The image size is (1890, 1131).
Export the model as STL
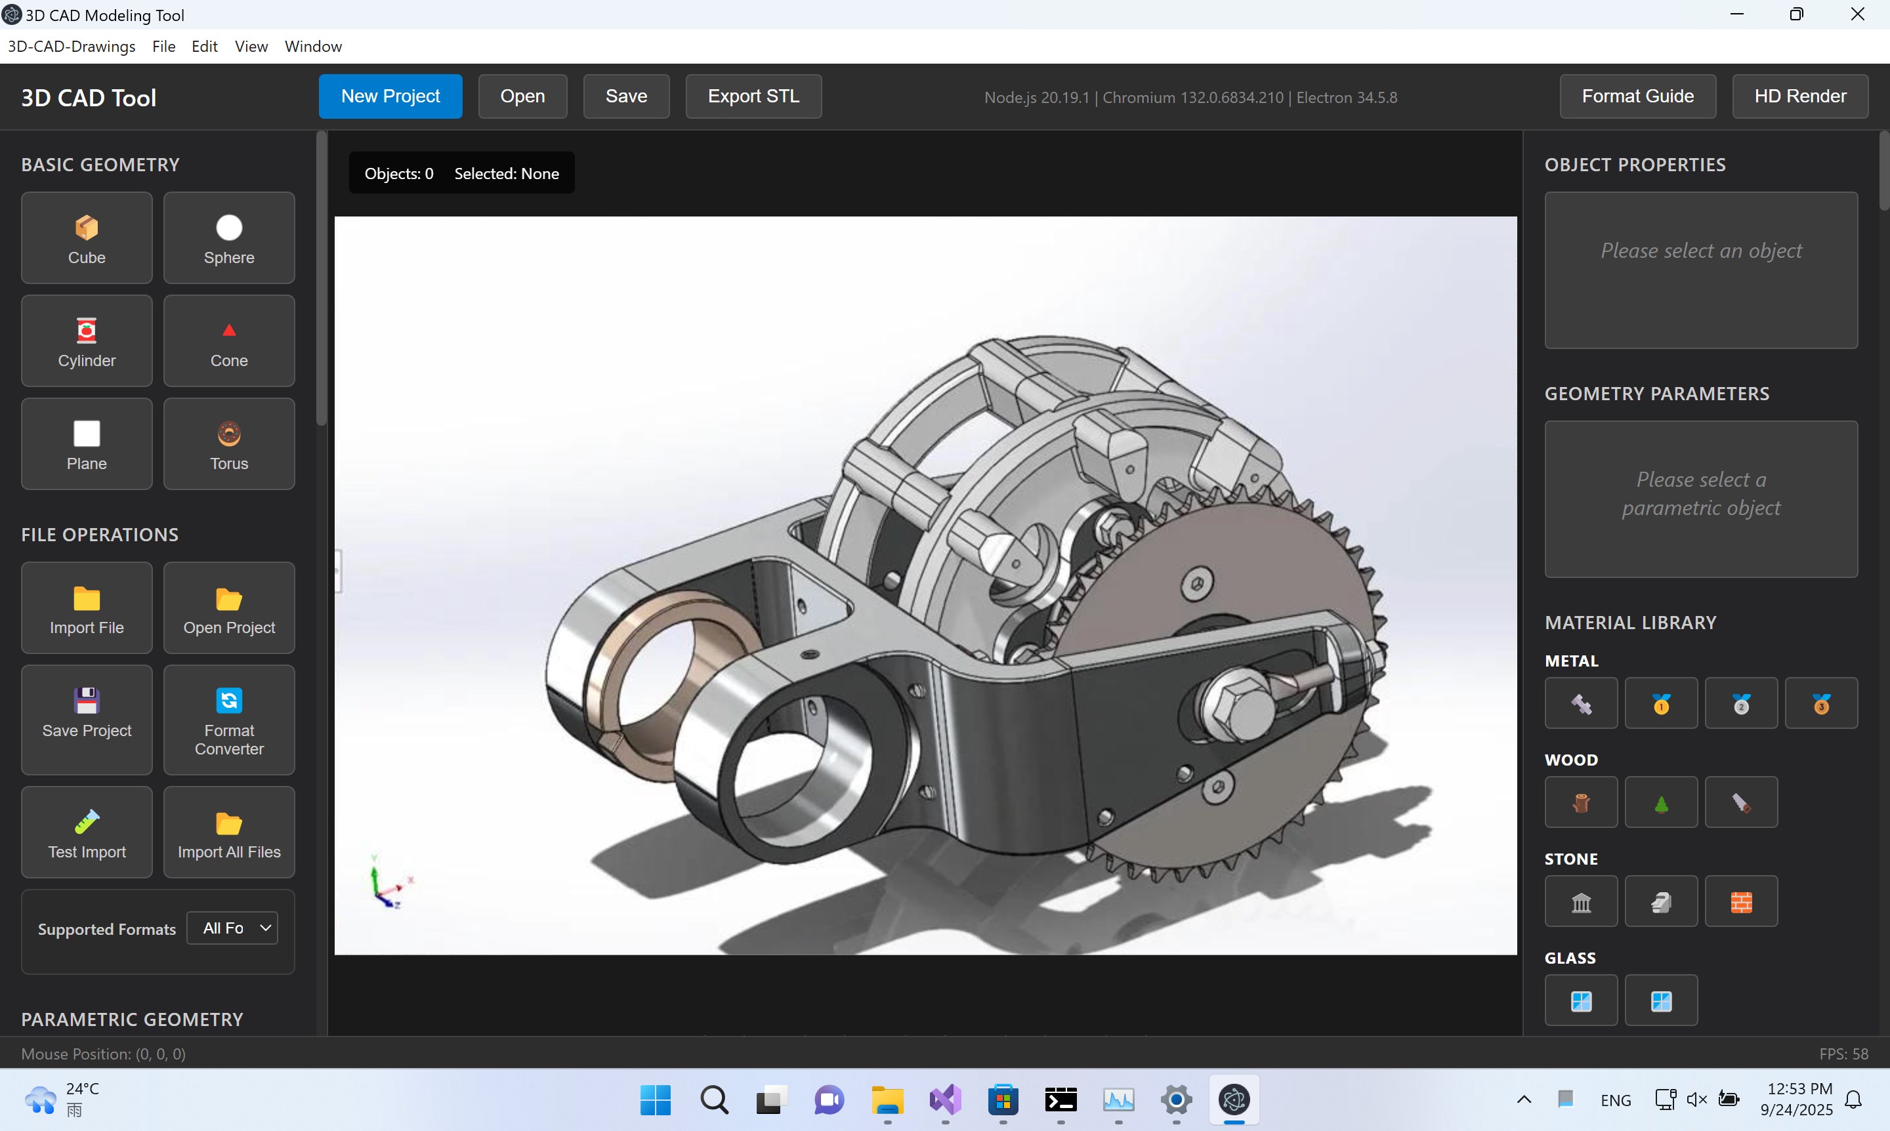pos(753,96)
